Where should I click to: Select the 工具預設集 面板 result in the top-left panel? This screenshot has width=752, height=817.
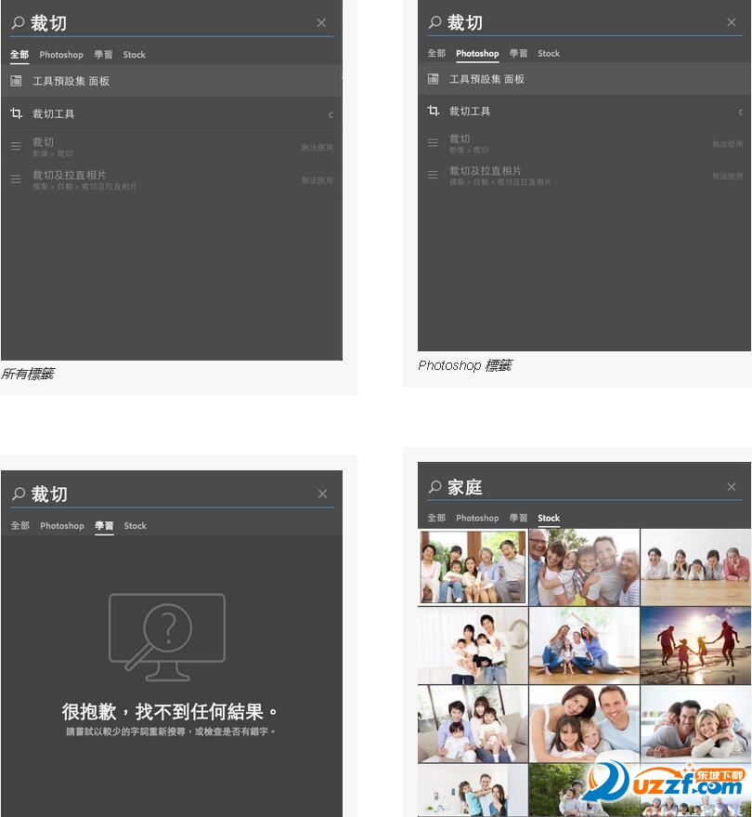pos(71,82)
